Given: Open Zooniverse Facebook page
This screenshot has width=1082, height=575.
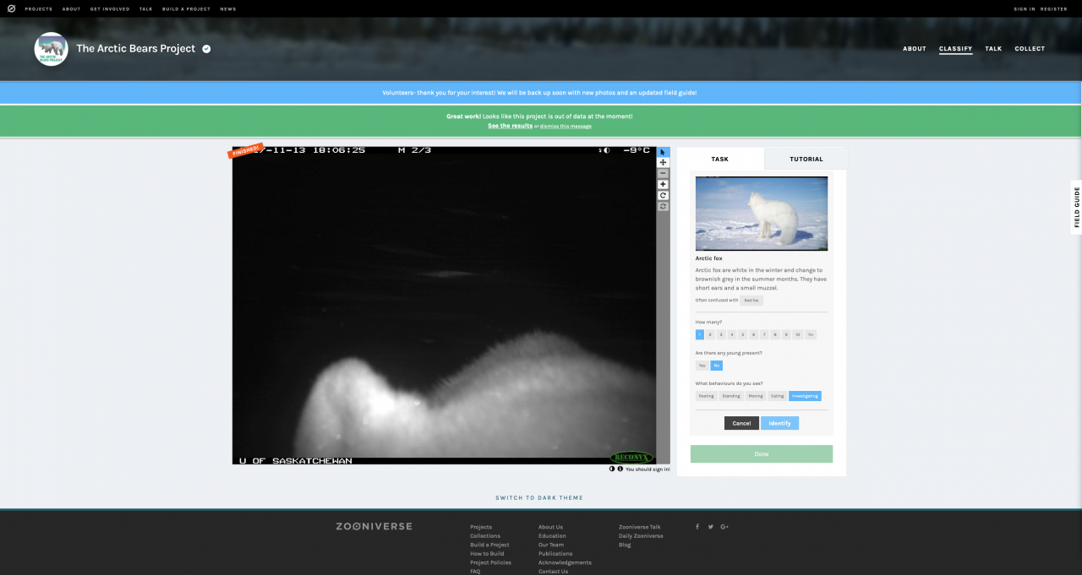Looking at the screenshot, I should click(x=697, y=527).
